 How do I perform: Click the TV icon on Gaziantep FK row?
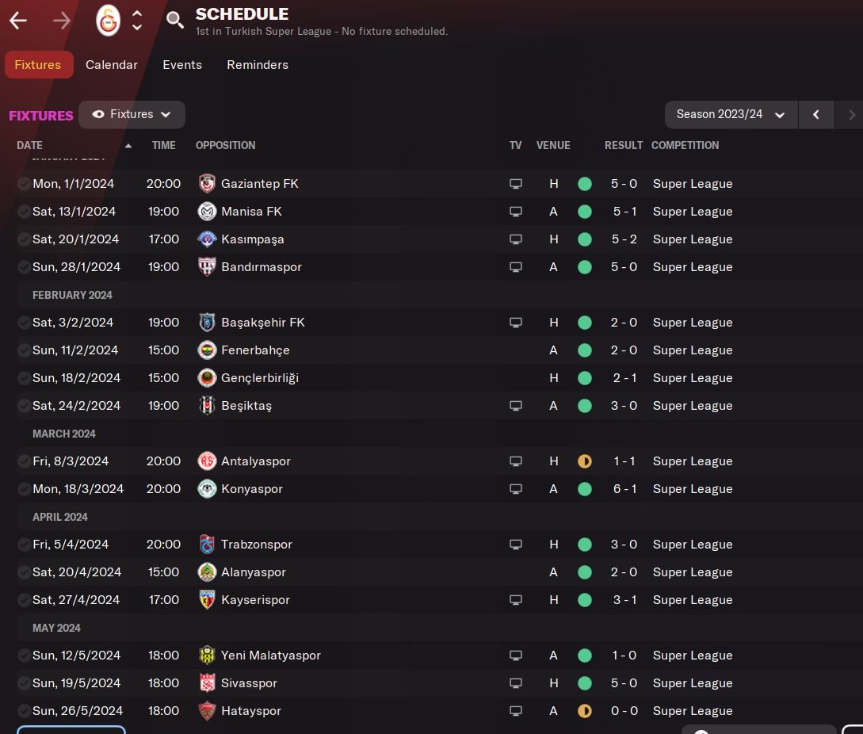tap(516, 184)
